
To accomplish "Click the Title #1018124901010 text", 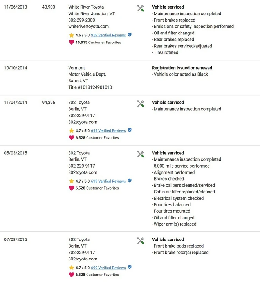I will click(90, 87).
